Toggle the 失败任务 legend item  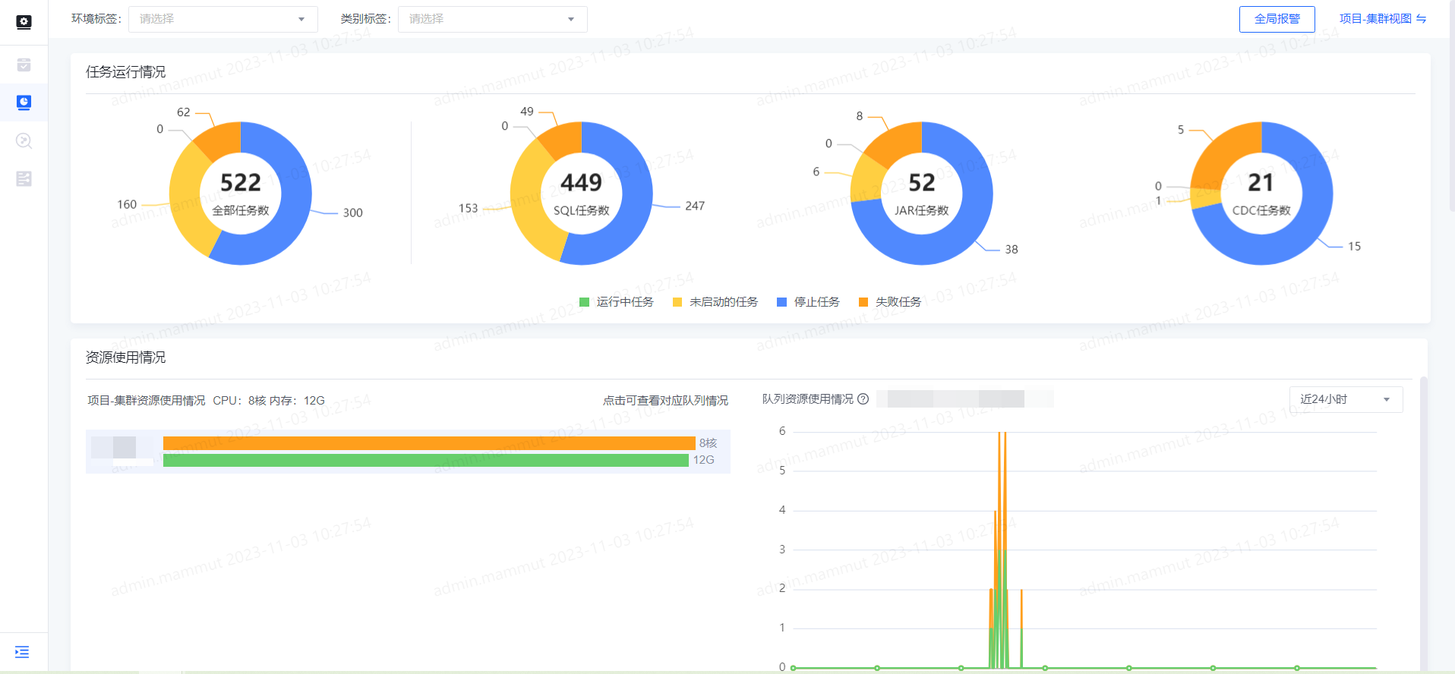pyautogui.click(x=889, y=302)
